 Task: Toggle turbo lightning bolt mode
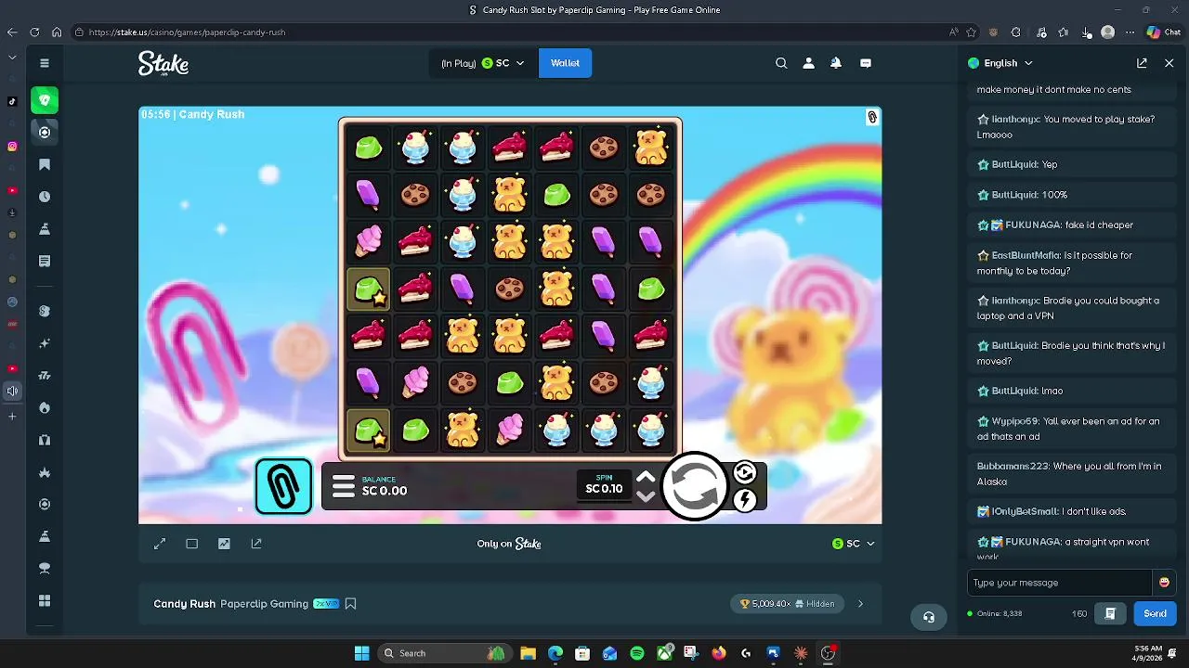click(x=744, y=501)
